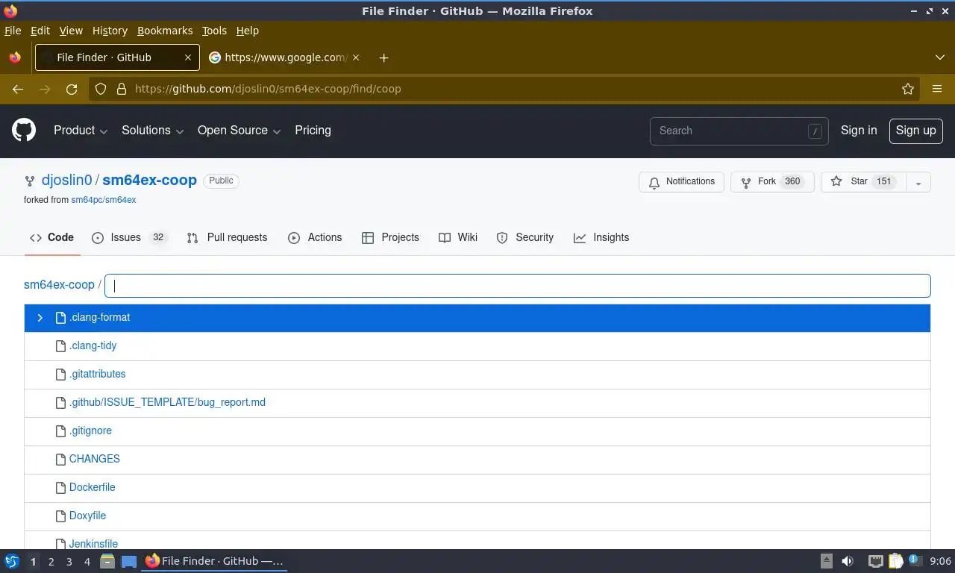This screenshot has height=573, width=955.
Task: Open the .clang-format file
Action: (x=99, y=318)
